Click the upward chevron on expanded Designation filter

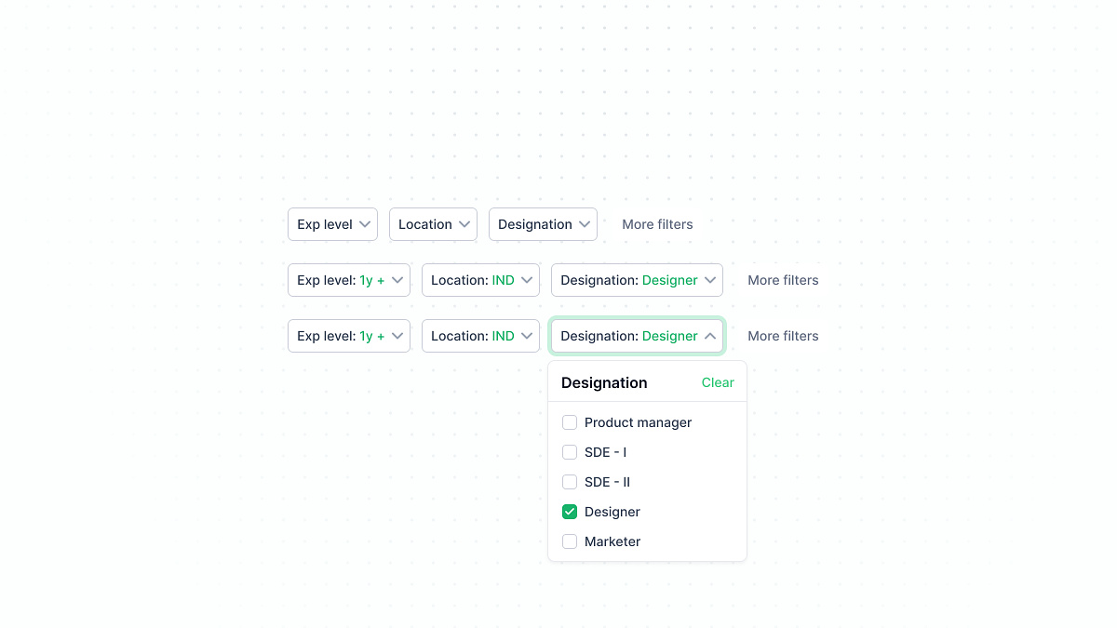click(x=710, y=336)
